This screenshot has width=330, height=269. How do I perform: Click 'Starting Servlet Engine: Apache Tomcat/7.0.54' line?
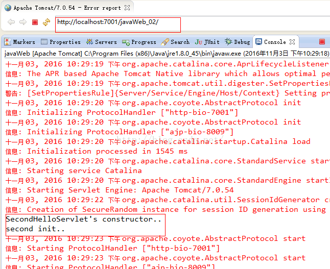(120, 190)
